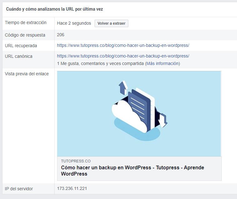Click the IP del servidor label
The width and height of the screenshot is (237, 199).
tap(19, 189)
